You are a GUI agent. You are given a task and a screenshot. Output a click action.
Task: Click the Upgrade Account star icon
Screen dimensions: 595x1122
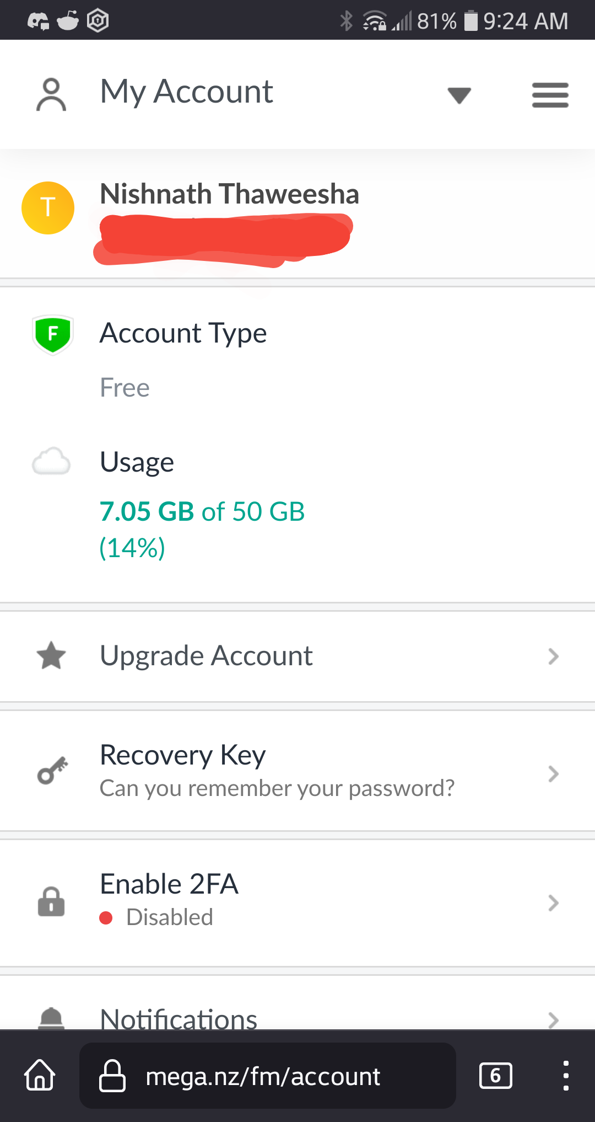[x=51, y=655]
